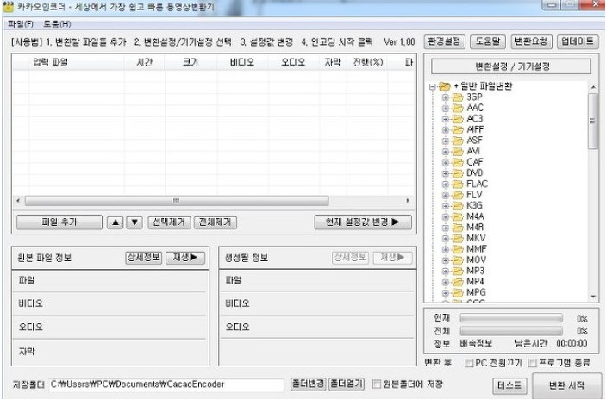Click the MMF folder icon
The height and width of the screenshot is (400, 606).
click(458, 249)
